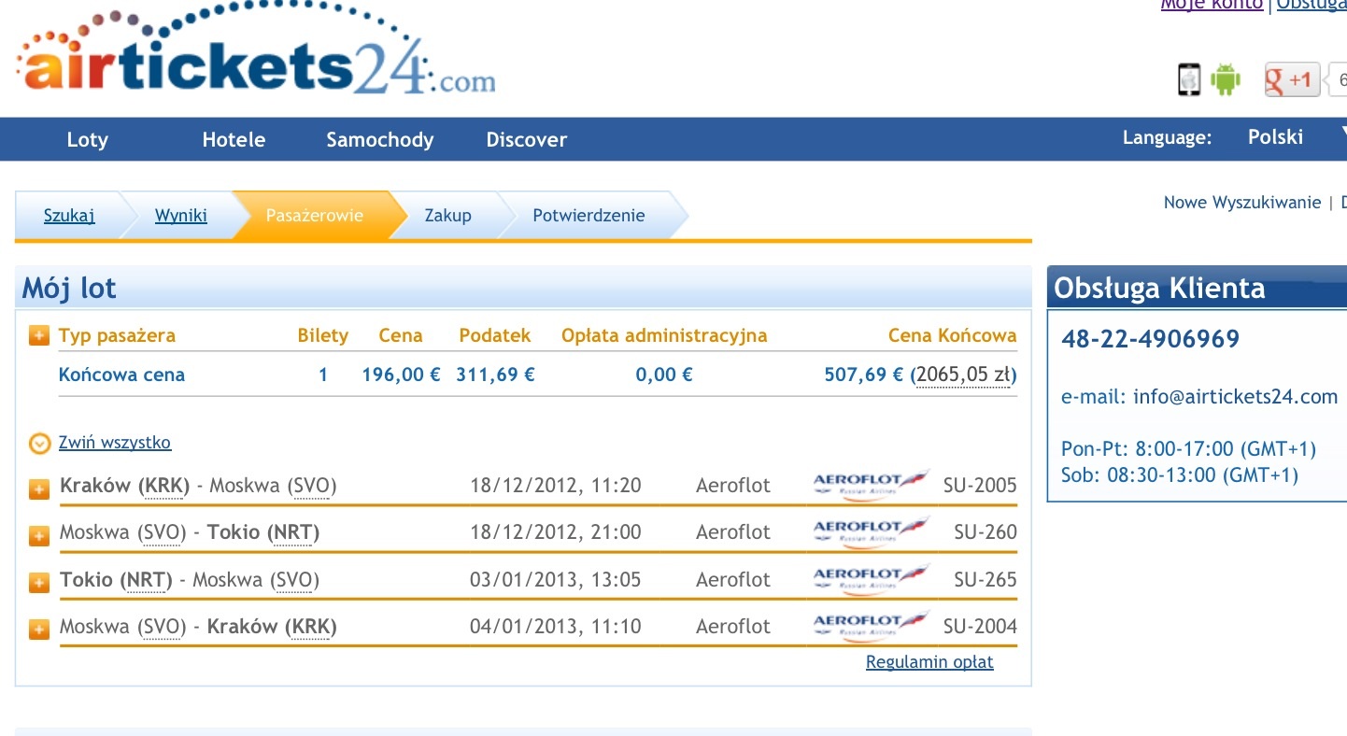Click flight number SU-2005
The width and height of the screenshot is (1347, 736).
coord(980,486)
